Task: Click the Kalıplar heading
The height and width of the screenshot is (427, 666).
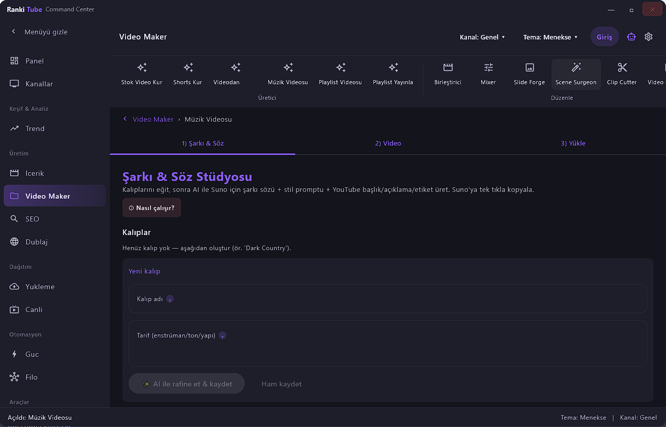Action: tap(136, 232)
